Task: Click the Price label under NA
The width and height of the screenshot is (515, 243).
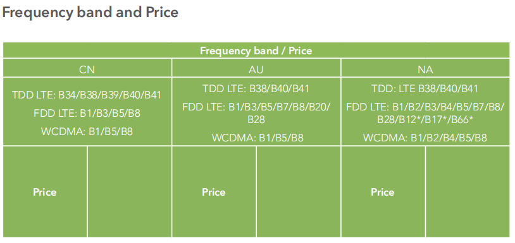Action: tap(383, 192)
